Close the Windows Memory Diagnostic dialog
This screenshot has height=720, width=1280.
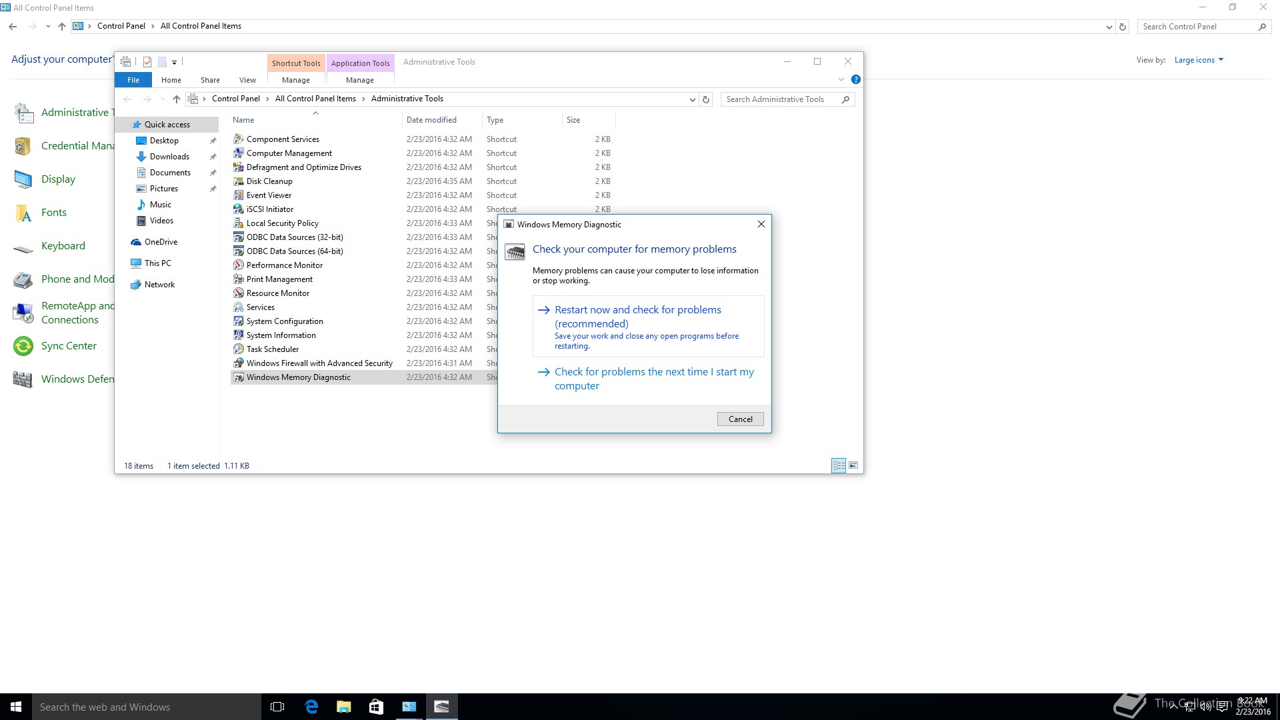(761, 224)
